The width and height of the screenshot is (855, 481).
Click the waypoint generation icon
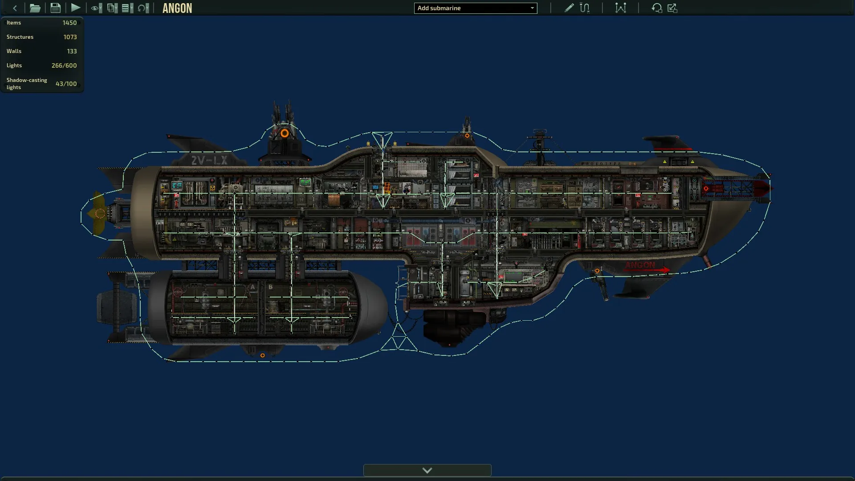620,8
